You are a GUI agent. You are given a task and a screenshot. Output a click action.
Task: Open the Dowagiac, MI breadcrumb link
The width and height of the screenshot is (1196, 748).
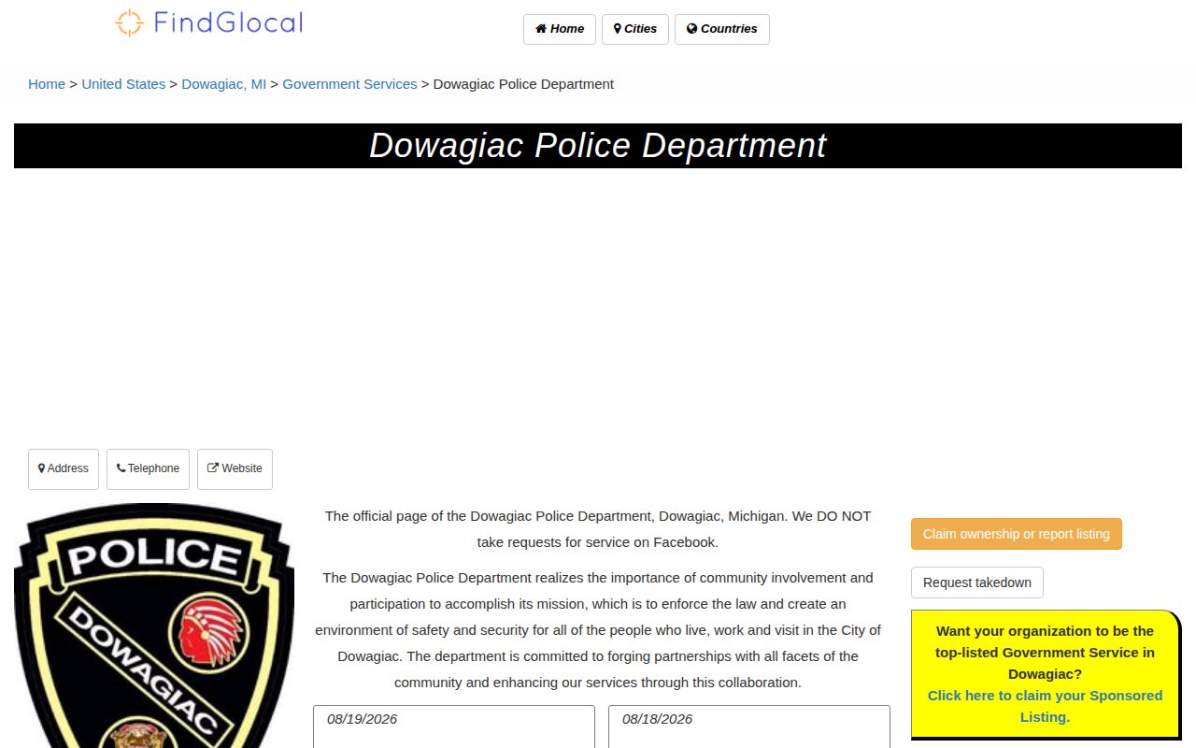click(x=224, y=84)
